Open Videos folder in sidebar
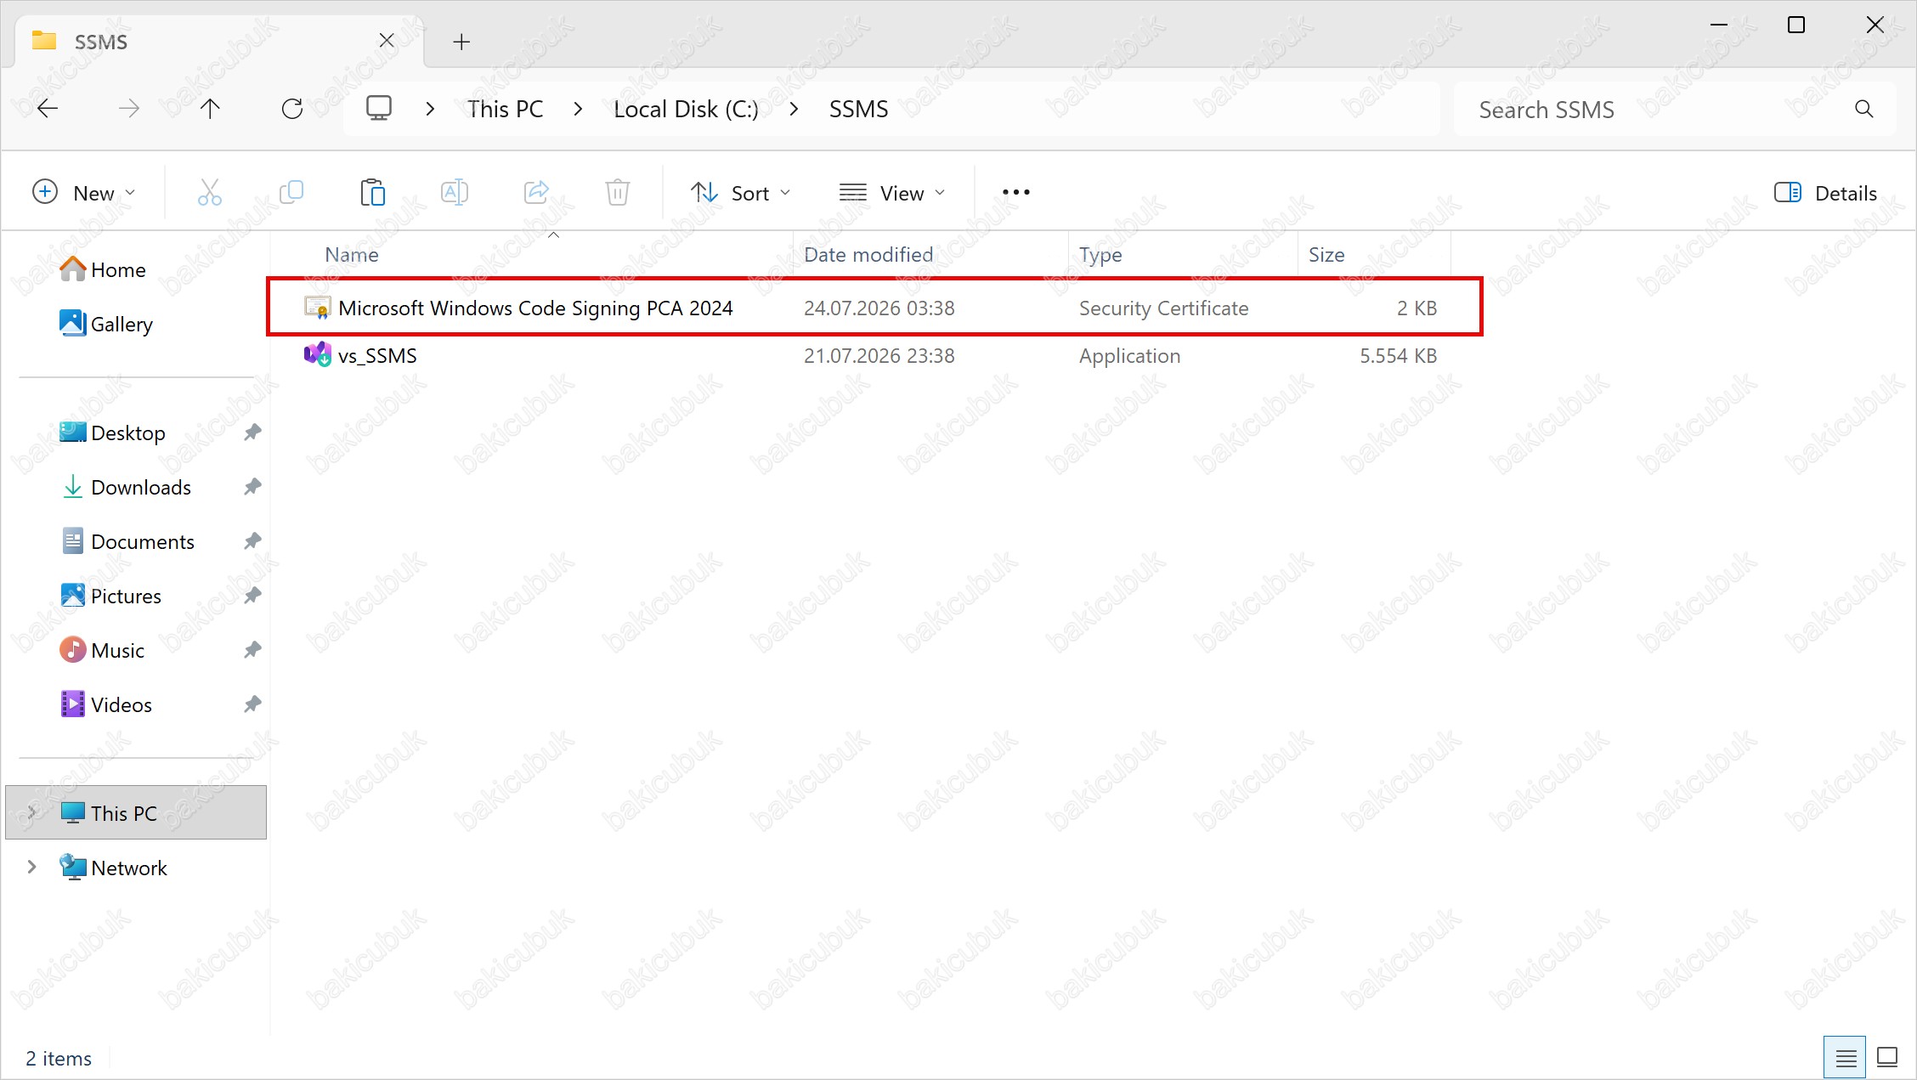Screen dimensions: 1917x1080 tap(106, 704)
